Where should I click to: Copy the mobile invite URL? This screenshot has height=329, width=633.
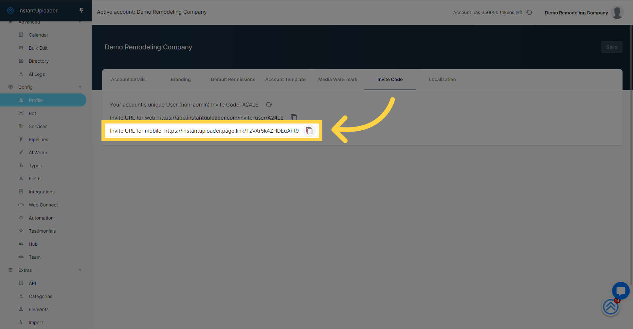click(309, 131)
